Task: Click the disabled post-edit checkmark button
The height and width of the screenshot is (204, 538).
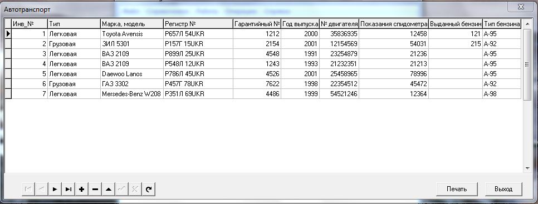Action: pyautogui.click(x=122, y=189)
